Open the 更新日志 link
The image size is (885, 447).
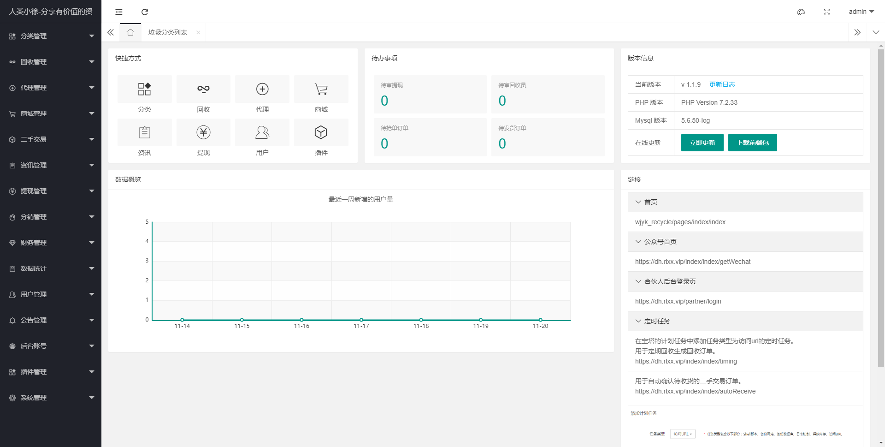coord(722,84)
